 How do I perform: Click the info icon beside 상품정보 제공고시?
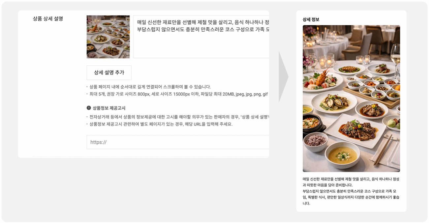tap(89, 108)
